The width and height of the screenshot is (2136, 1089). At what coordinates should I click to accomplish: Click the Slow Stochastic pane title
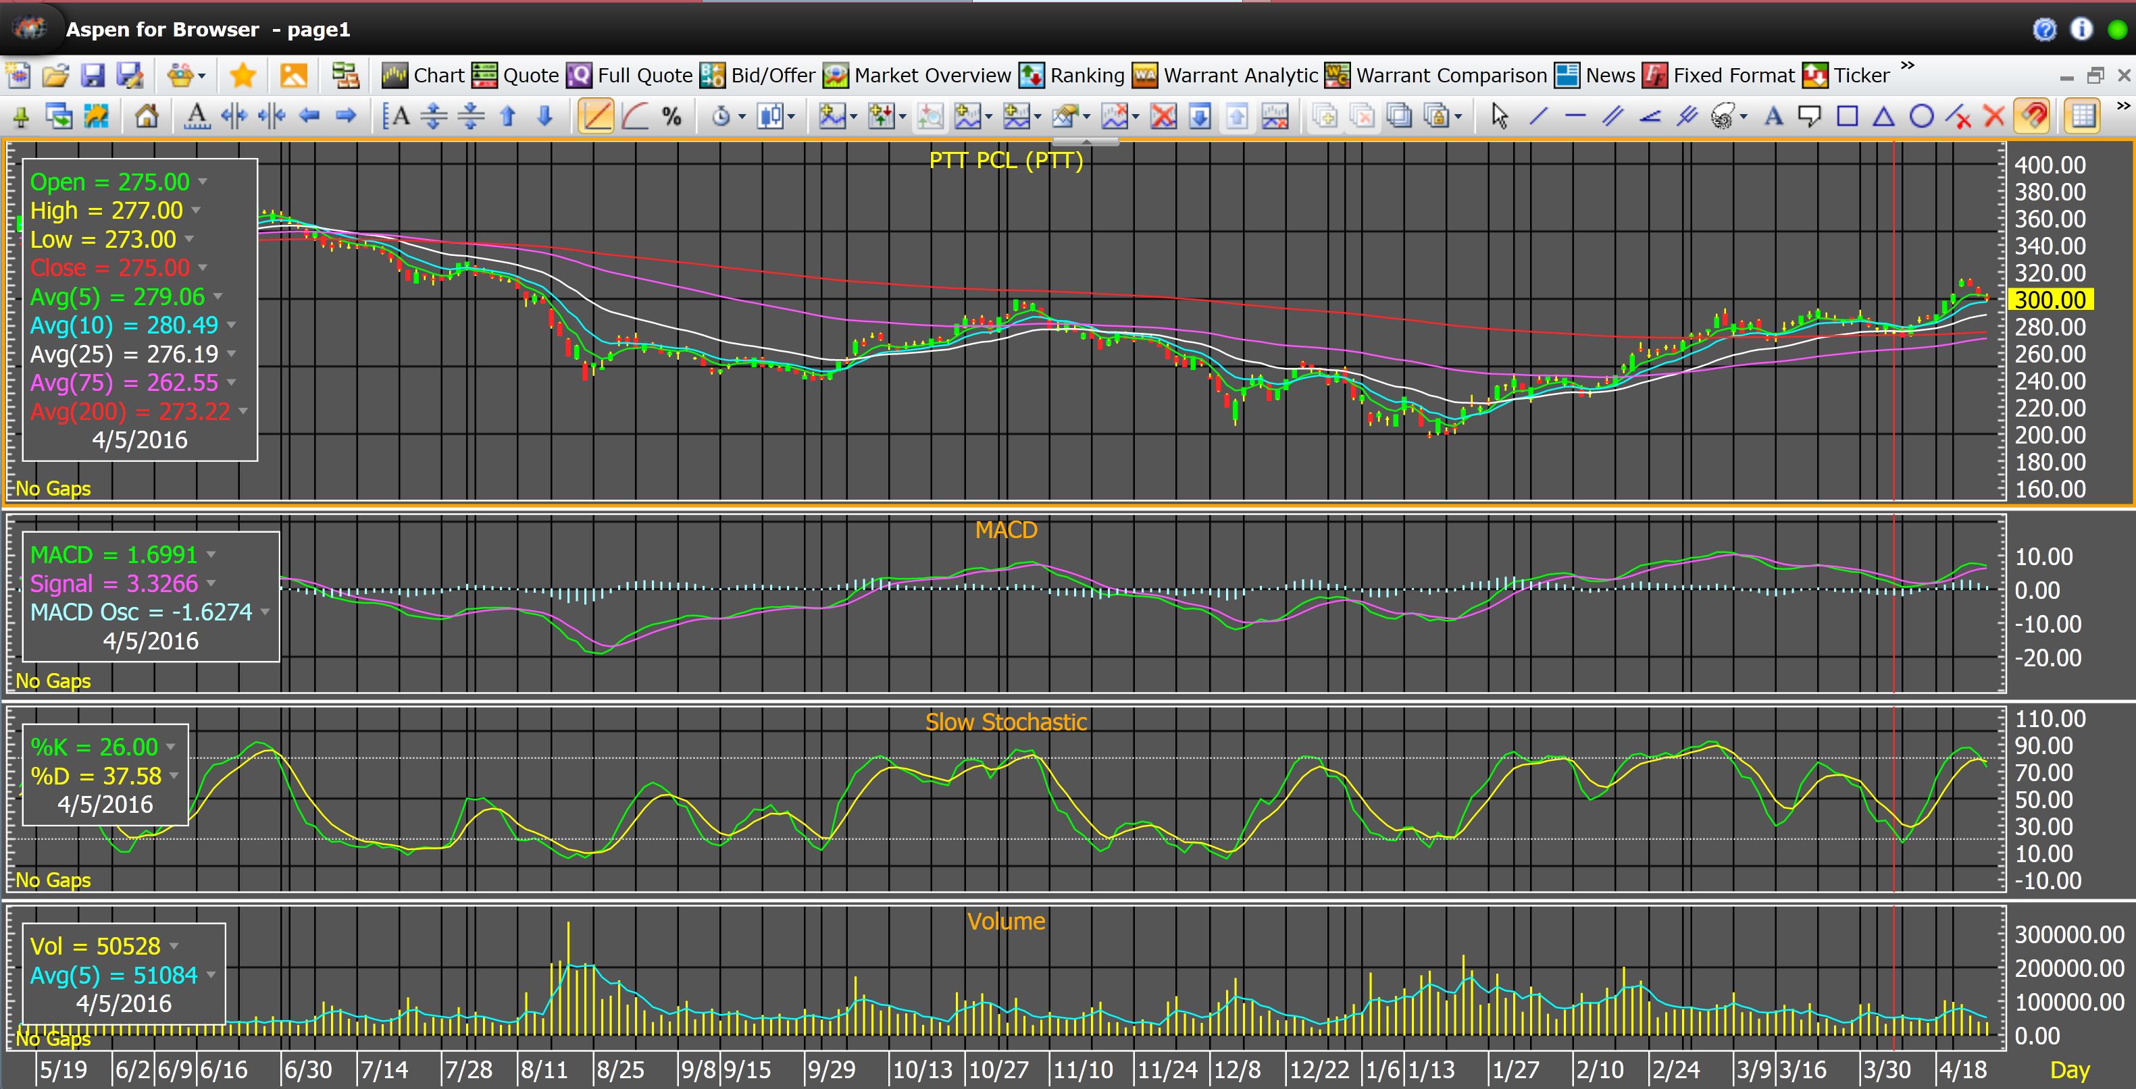coord(1006,722)
